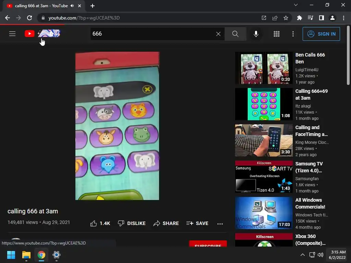Screen dimensions: 351x263
Task: Bookmark this tab with star icon
Action: [286, 18]
